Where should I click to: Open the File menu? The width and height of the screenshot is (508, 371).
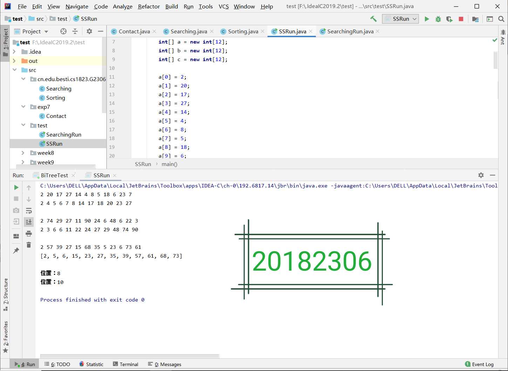point(22,6)
